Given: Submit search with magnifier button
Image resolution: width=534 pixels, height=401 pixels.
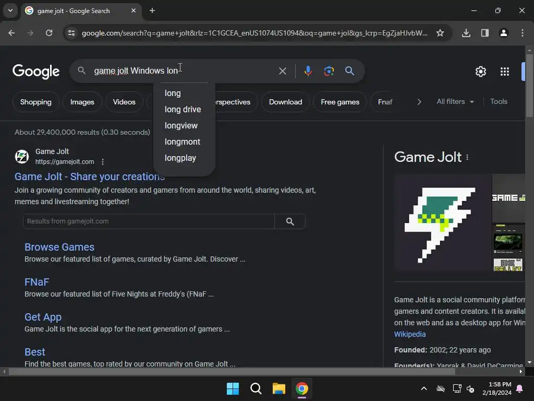Looking at the screenshot, I should click(x=350, y=71).
